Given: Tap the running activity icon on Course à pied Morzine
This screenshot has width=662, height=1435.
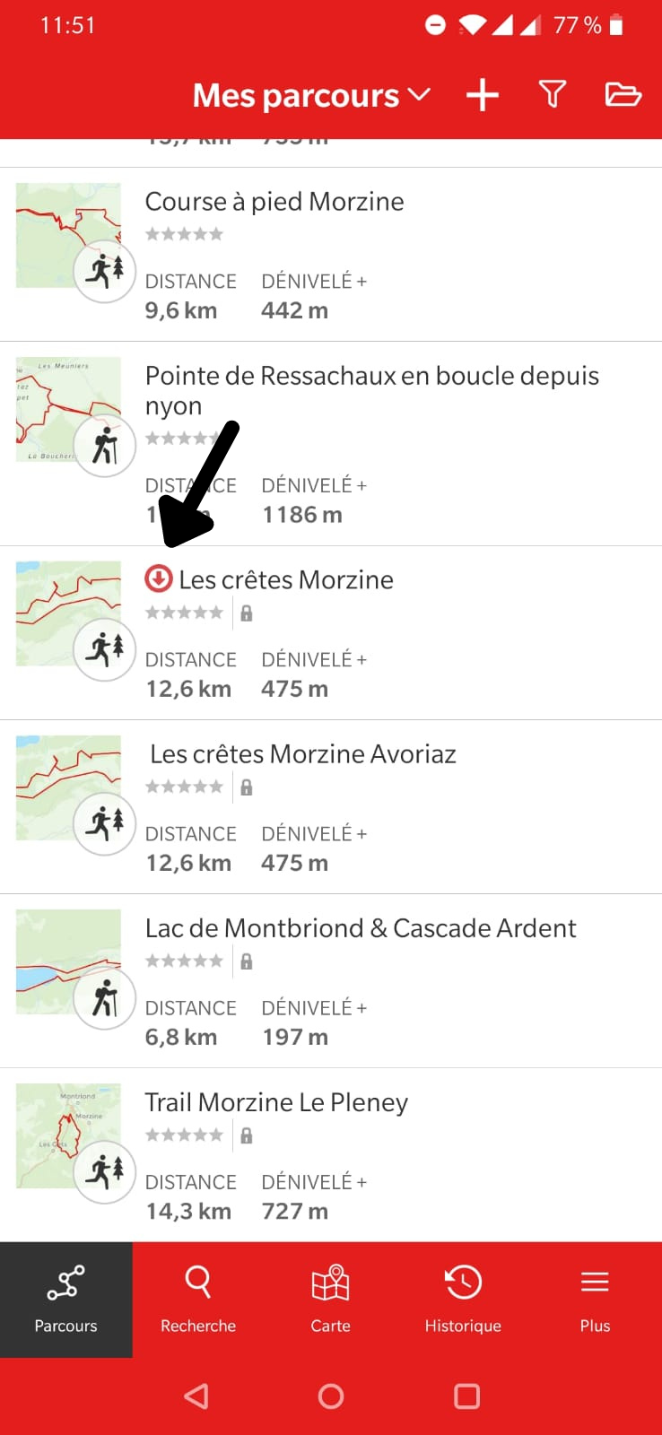Looking at the screenshot, I should [x=104, y=271].
